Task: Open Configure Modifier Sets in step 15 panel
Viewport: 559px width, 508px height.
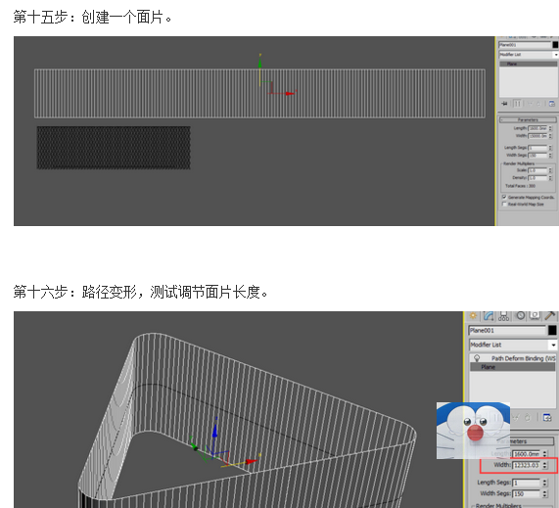Action: tap(551, 104)
